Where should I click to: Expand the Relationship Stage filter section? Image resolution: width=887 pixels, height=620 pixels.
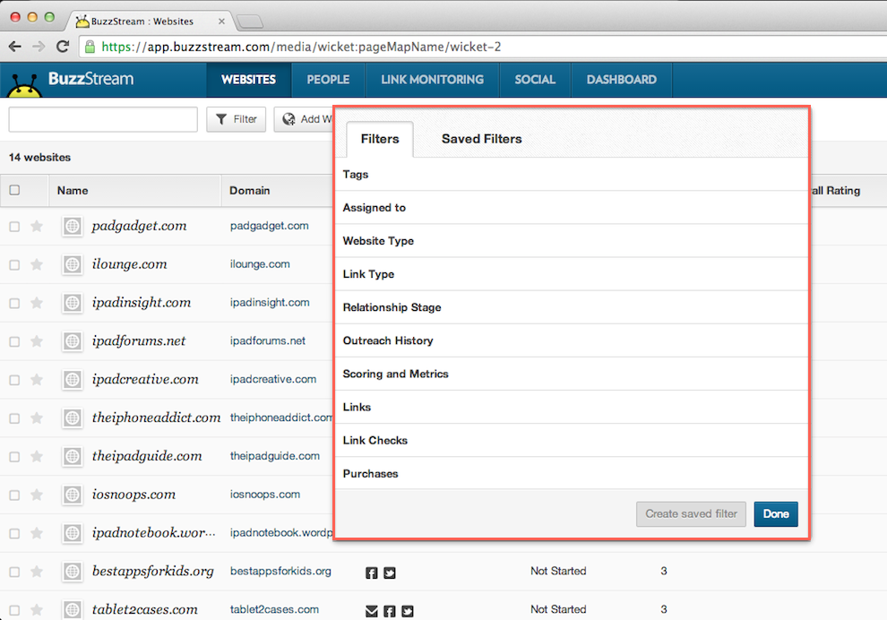click(393, 306)
